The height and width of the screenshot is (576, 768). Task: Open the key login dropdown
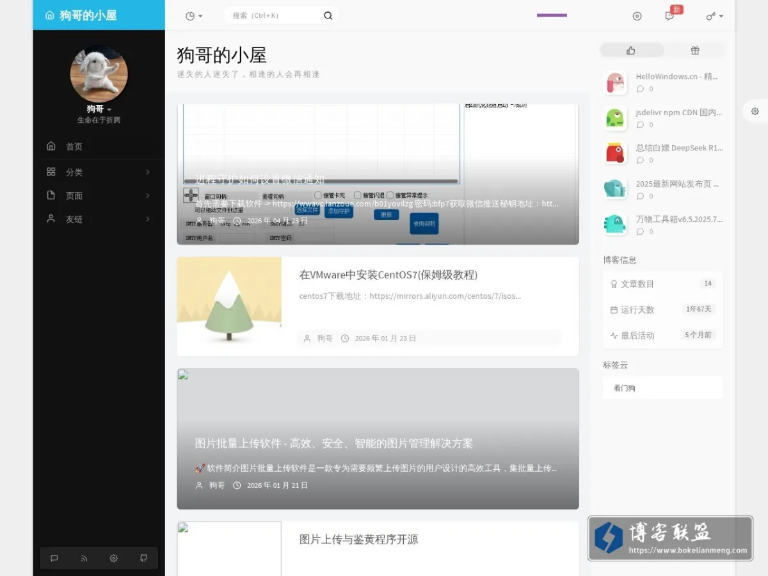click(714, 16)
